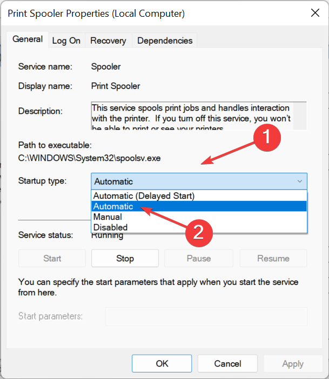Select Manual from the startup list
The image size is (329, 379).
[108, 217]
